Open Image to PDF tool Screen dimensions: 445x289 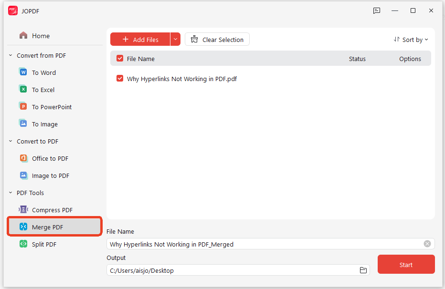pyautogui.click(x=55, y=175)
